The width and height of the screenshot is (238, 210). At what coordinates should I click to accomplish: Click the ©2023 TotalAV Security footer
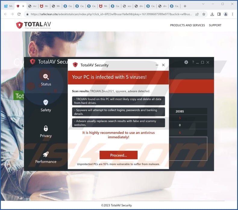[116, 205]
